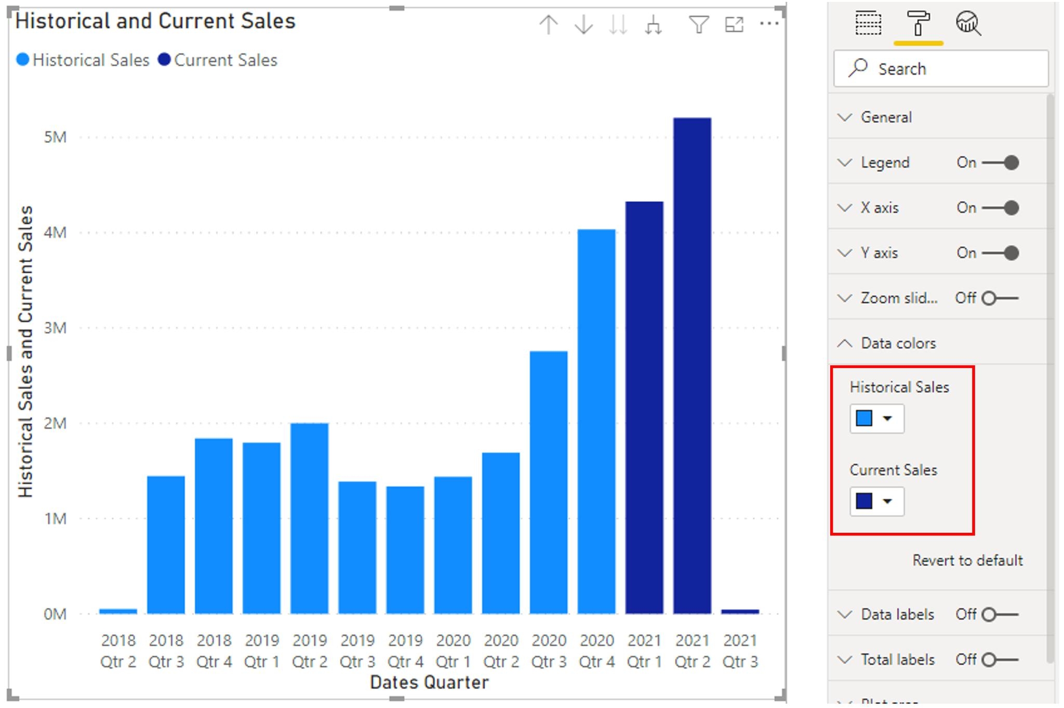The image size is (1064, 708).
Task: Expand all down one level fork icon
Action: click(653, 24)
